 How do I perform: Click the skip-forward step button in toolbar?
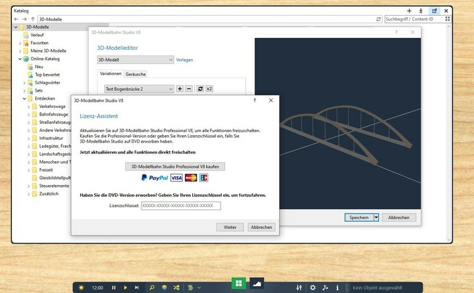[137, 287]
